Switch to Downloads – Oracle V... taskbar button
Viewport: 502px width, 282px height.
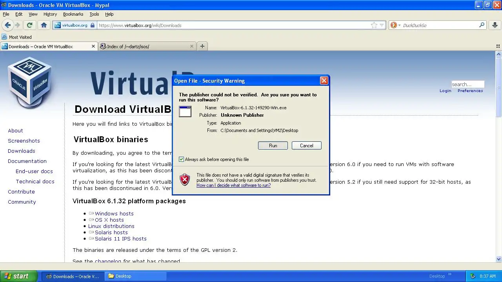click(x=73, y=276)
